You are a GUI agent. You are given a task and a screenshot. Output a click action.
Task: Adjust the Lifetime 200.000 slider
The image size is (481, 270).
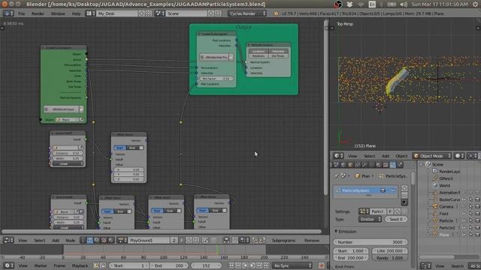(389, 250)
